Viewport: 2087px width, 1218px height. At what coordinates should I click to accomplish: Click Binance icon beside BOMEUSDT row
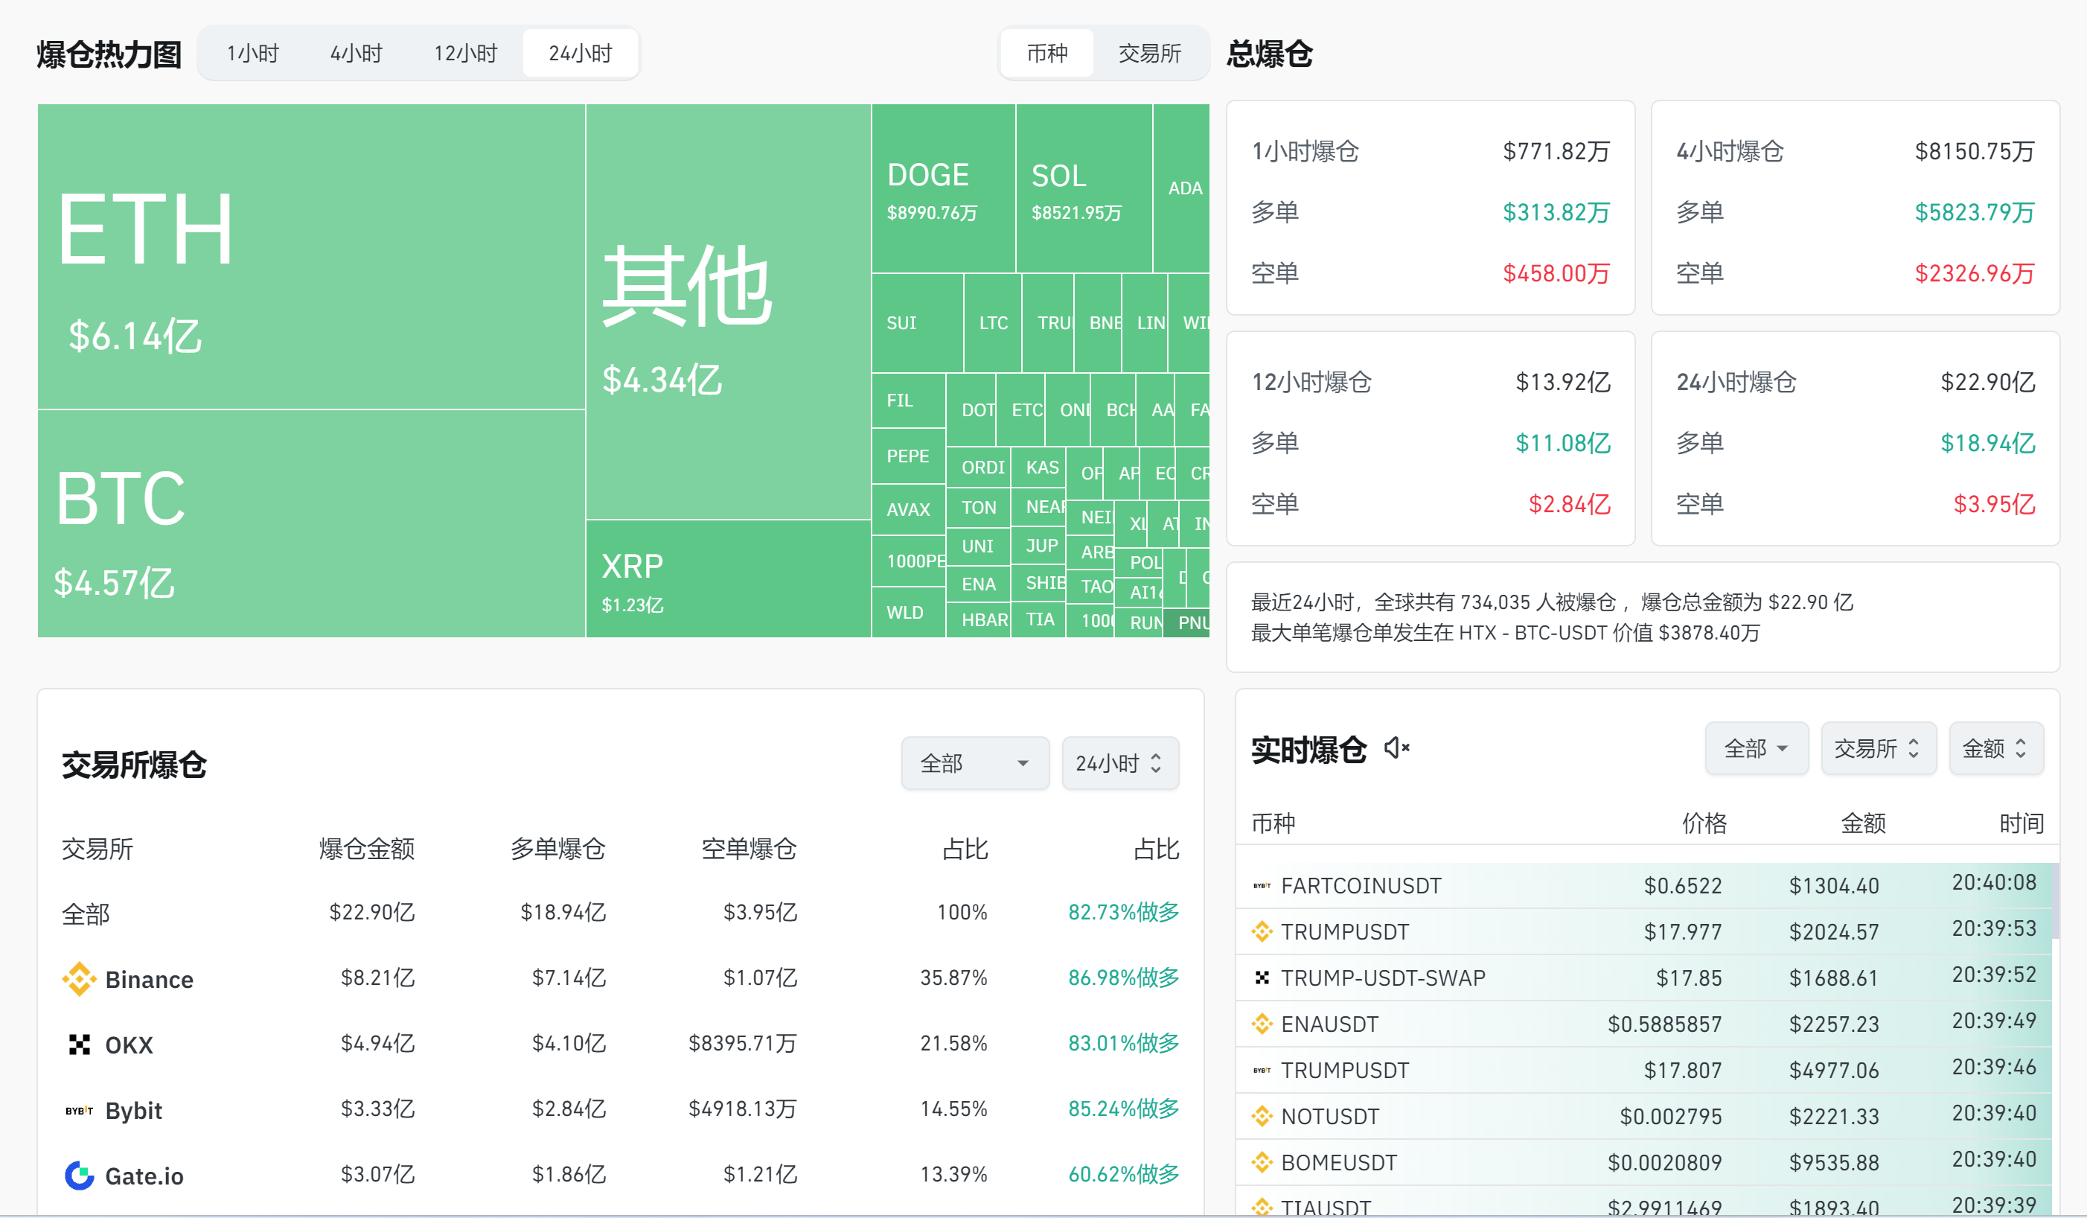pos(1262,1162)
